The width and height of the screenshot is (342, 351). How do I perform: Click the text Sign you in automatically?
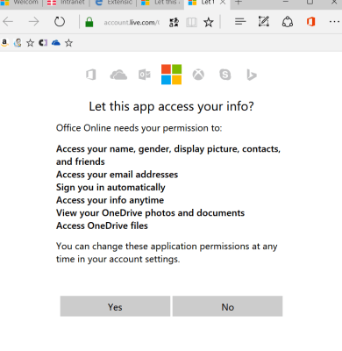[110, 188]
